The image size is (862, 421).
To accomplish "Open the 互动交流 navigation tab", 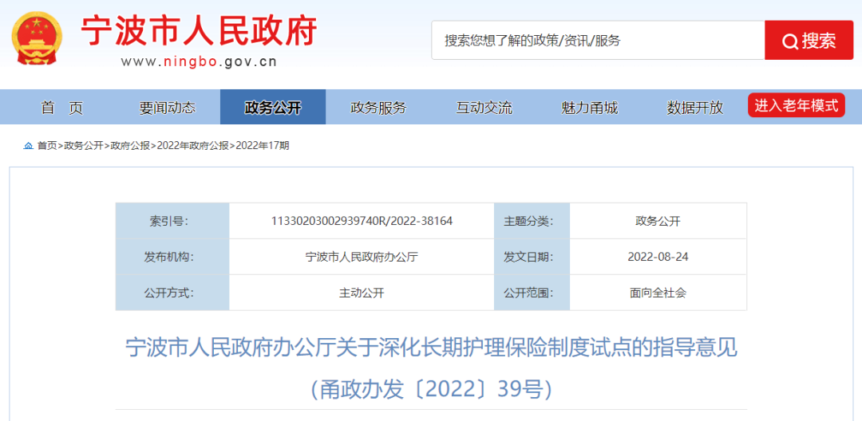I will (484, 108).
